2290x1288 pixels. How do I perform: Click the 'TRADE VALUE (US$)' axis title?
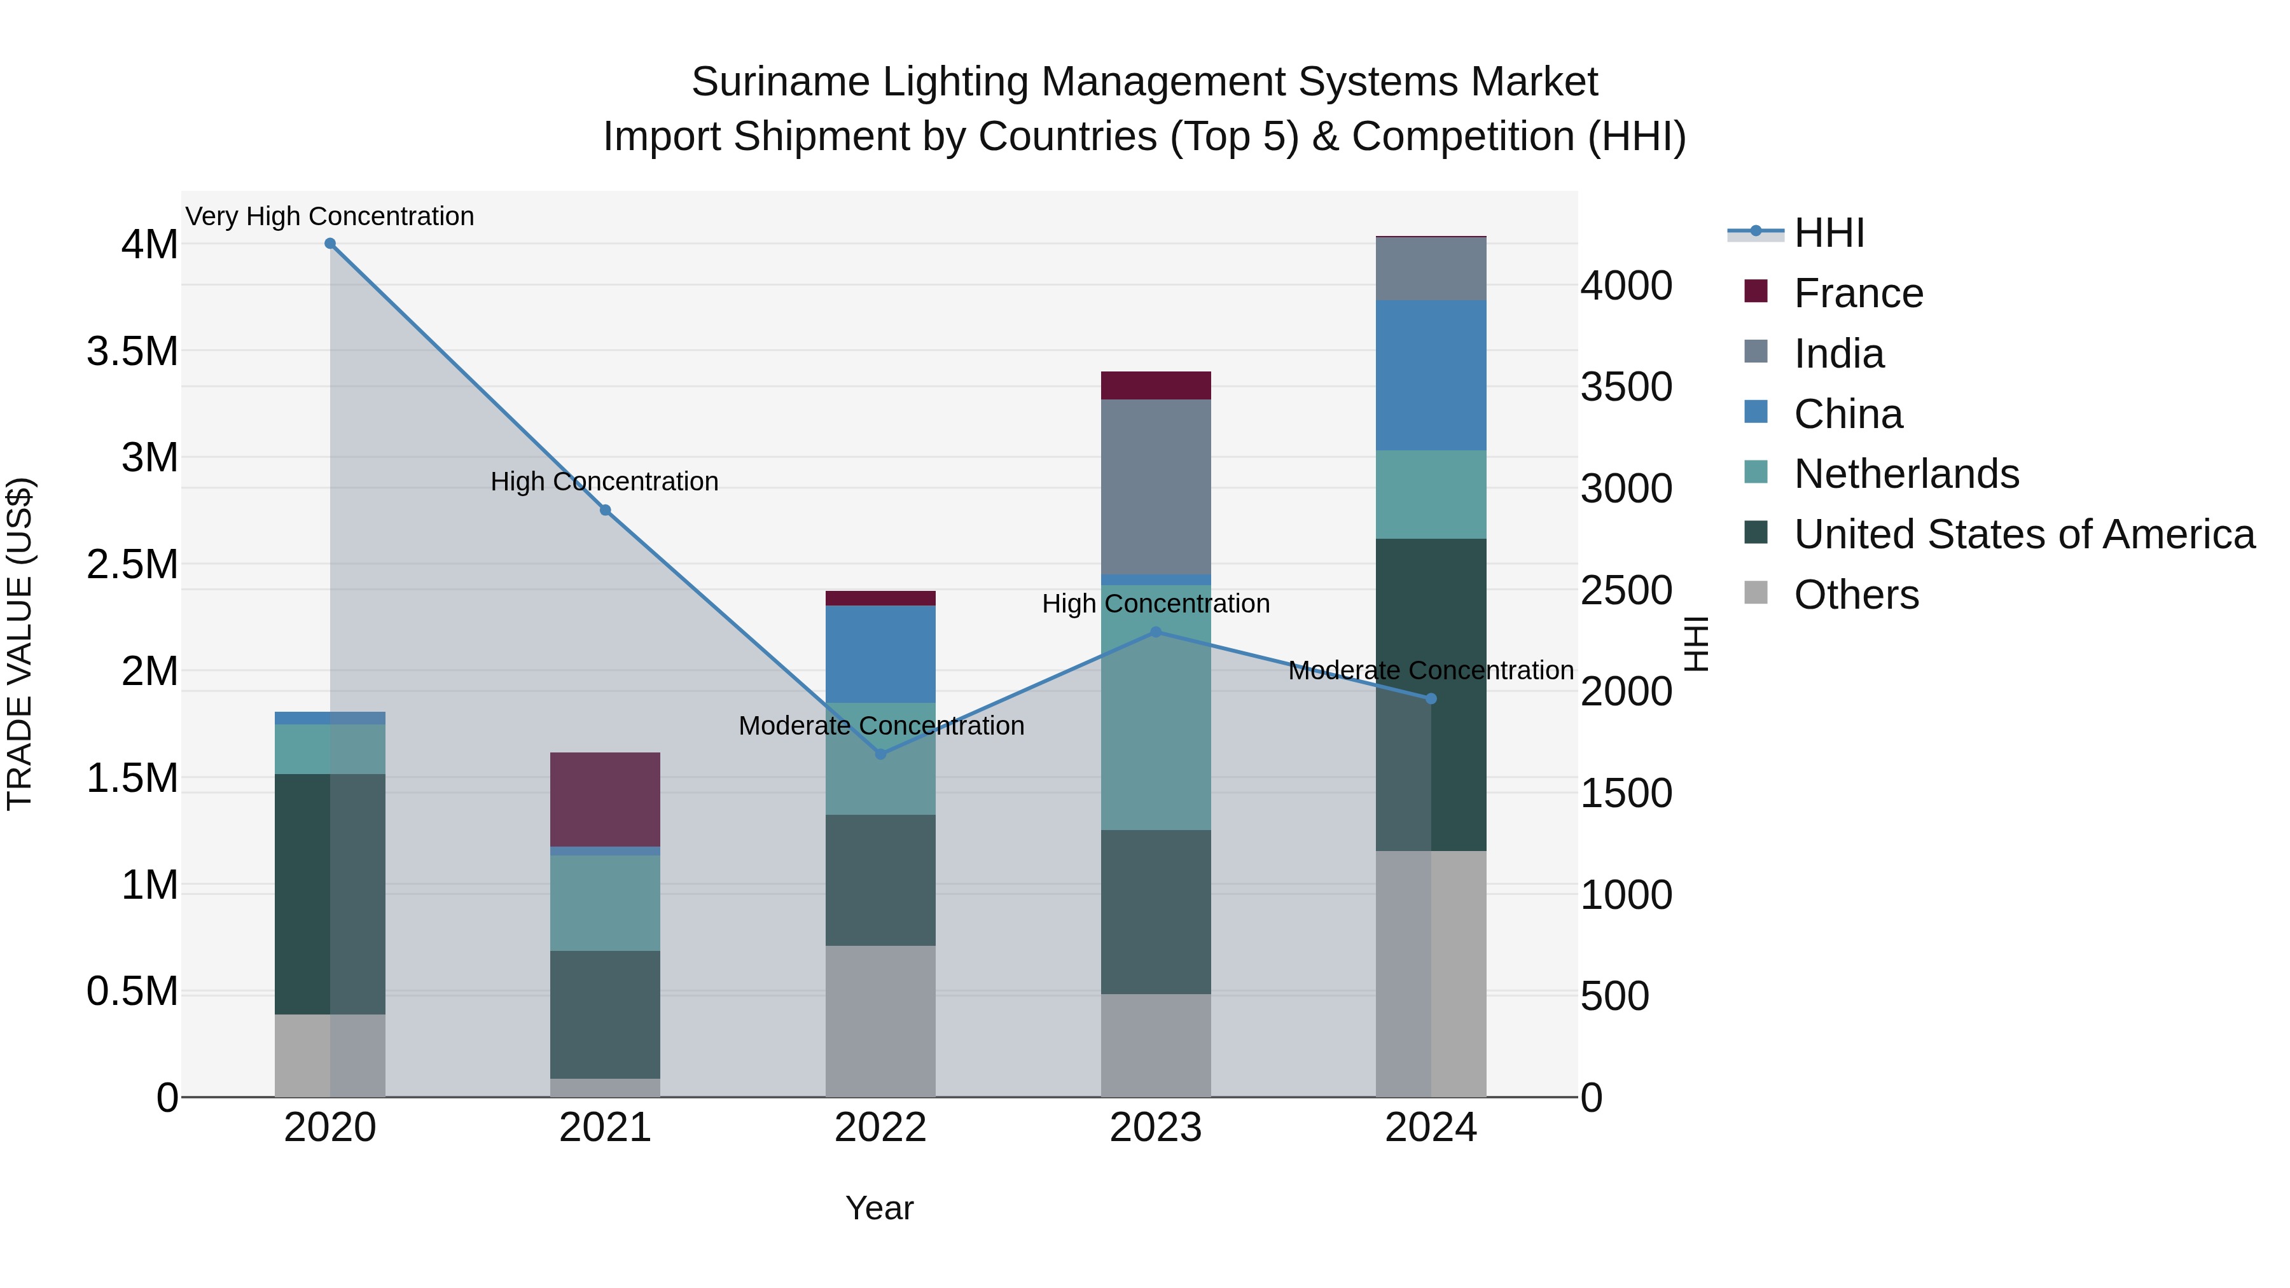coord(20,644)
